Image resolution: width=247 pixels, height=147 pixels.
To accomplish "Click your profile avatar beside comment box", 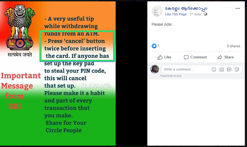I will click(x=155, y=69).
